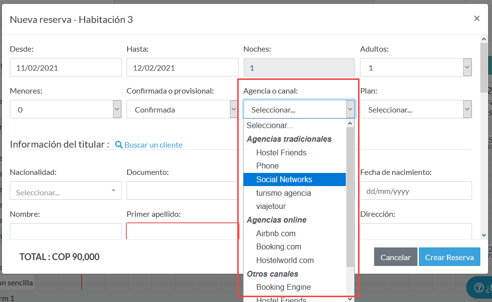Click the Hasta date field
Viewport: 492px width, 302px height.
click(x=182, y=67)
